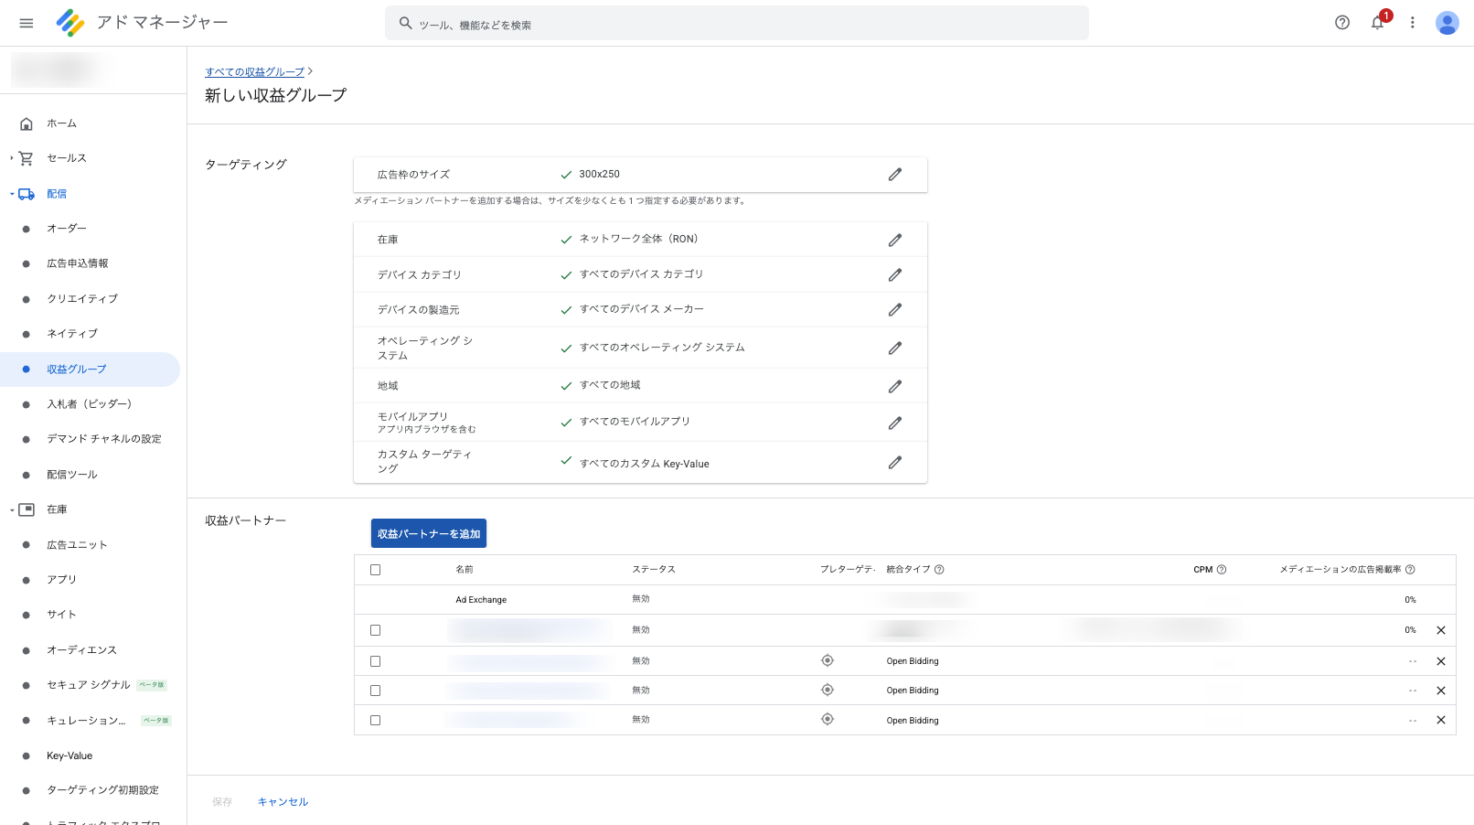This screenshot has width=1474, height=825.
Task: Click pre-targeting icon on second Open Bidding row
Action: point(828,690)
